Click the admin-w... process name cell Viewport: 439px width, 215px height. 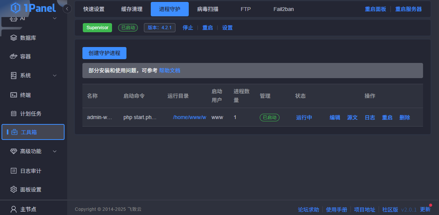[x=99, y=118]
